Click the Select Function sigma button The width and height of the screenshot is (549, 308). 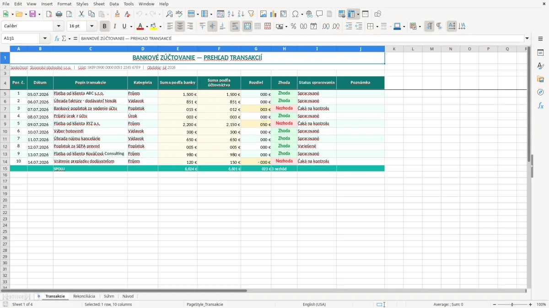pos(64,38)
